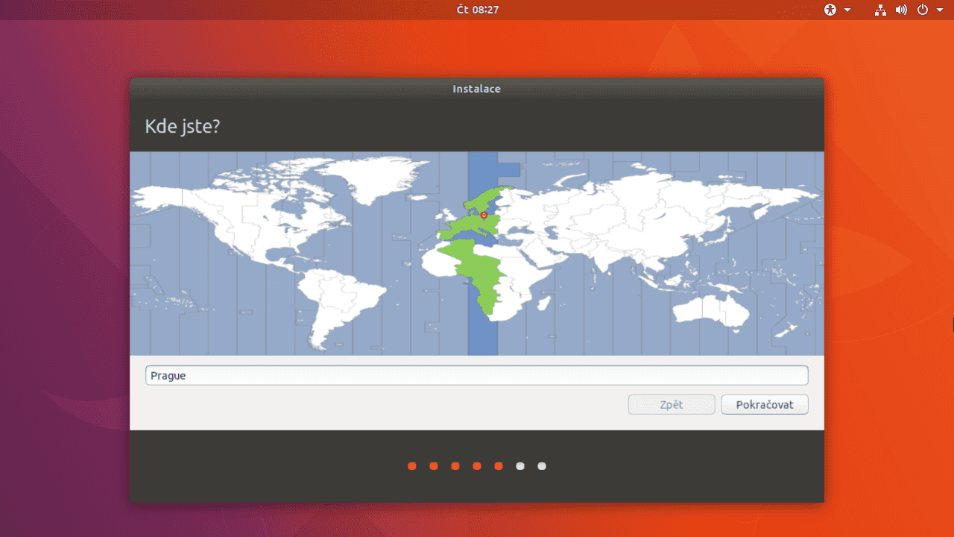Click the first orange progress dot
This screenshot has height=537, width=954.
tap(412, 465)
